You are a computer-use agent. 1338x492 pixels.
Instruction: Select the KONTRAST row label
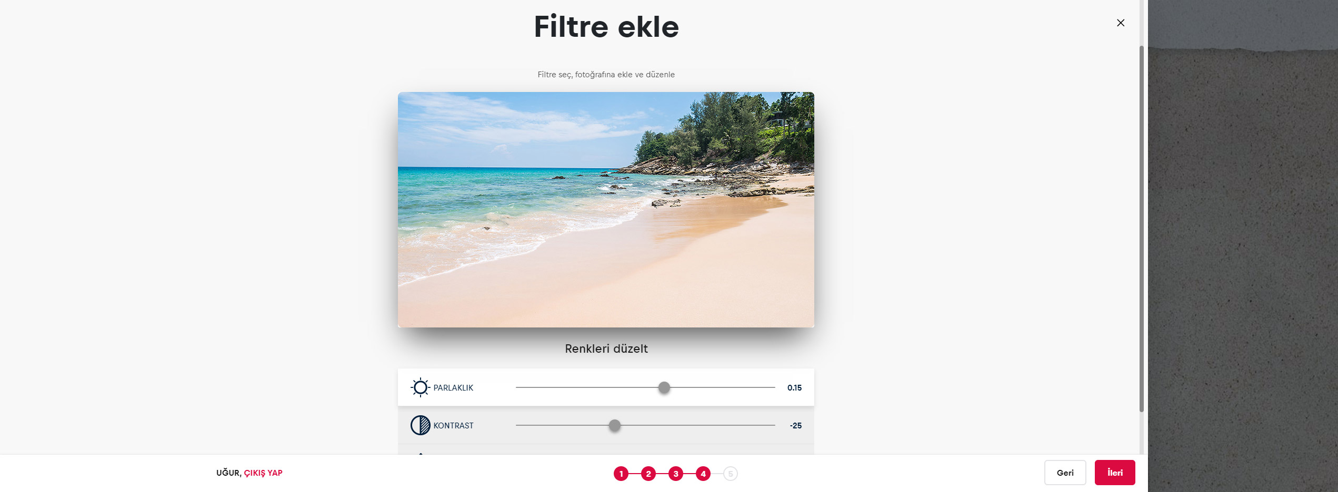[x=453, y=425]
